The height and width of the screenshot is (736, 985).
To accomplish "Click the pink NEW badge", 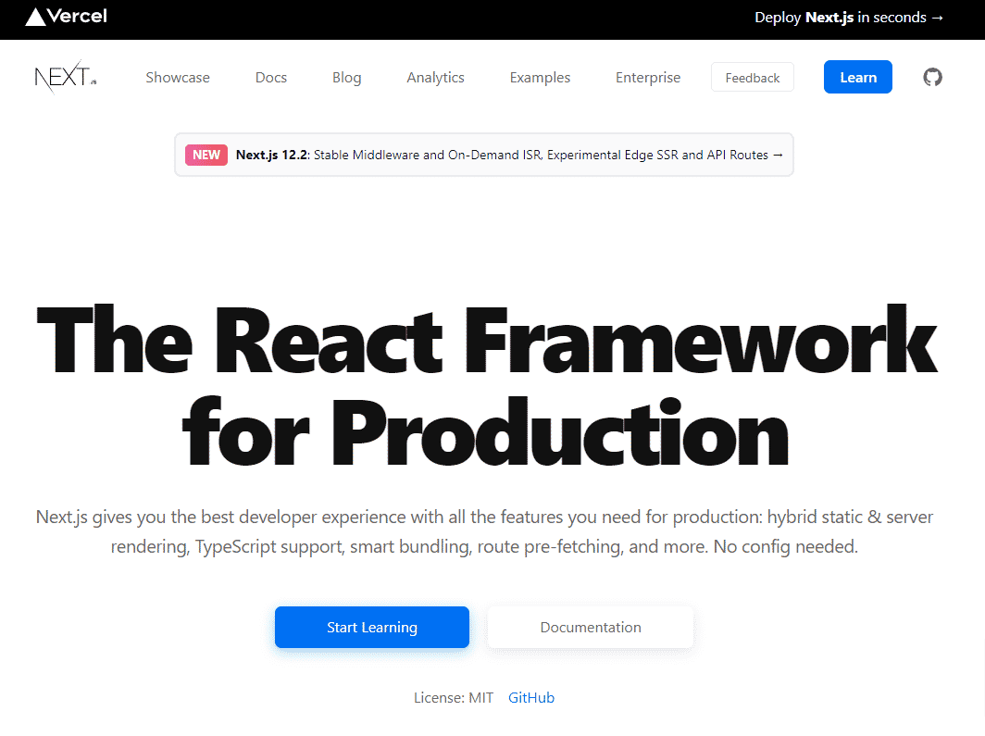I will (206, 156).
